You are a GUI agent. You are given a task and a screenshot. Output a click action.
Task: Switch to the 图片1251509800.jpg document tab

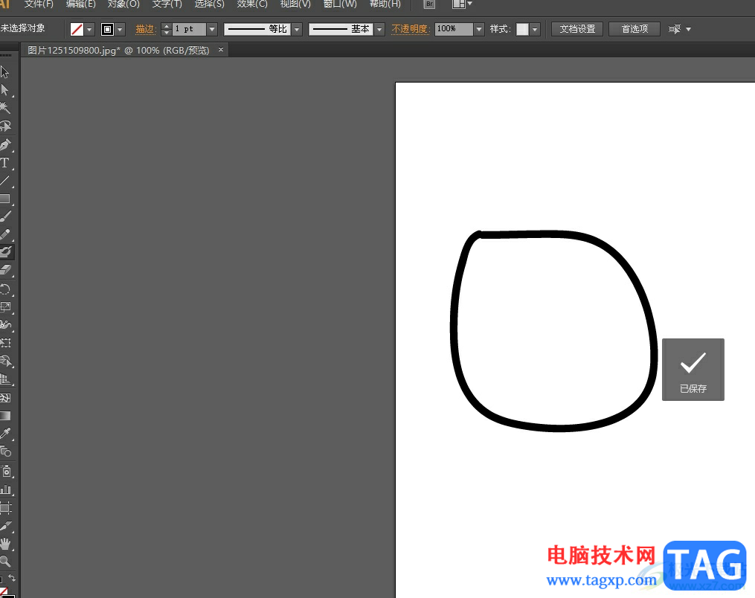tap(118, 51)
